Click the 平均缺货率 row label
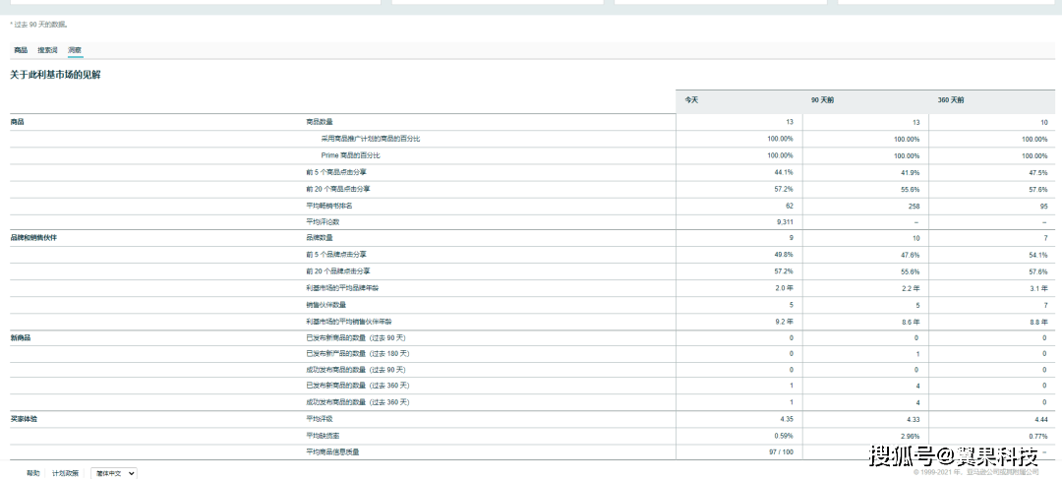Viewport: 1062px width, 479px height. (323, 436)
